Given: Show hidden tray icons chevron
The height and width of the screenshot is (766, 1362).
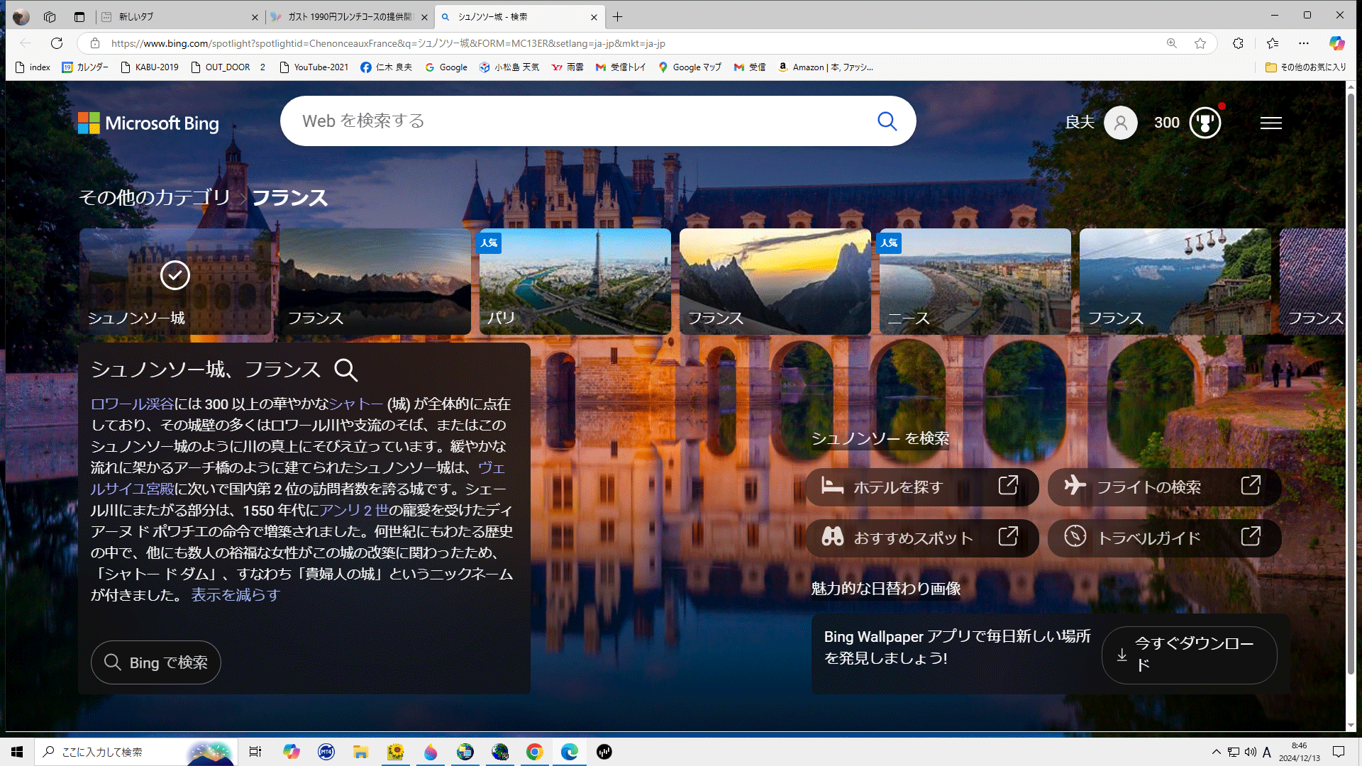Looking at the screenshot, I should point(1217,752).
